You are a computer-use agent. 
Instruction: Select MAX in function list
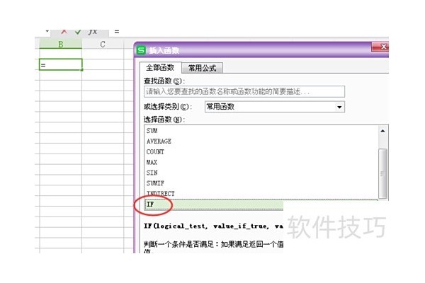pyautogui.click(x=261, y=163)
